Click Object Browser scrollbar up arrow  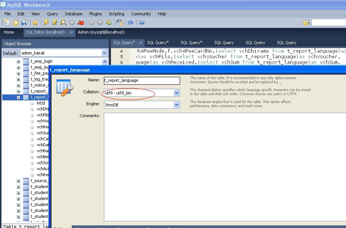105,62
